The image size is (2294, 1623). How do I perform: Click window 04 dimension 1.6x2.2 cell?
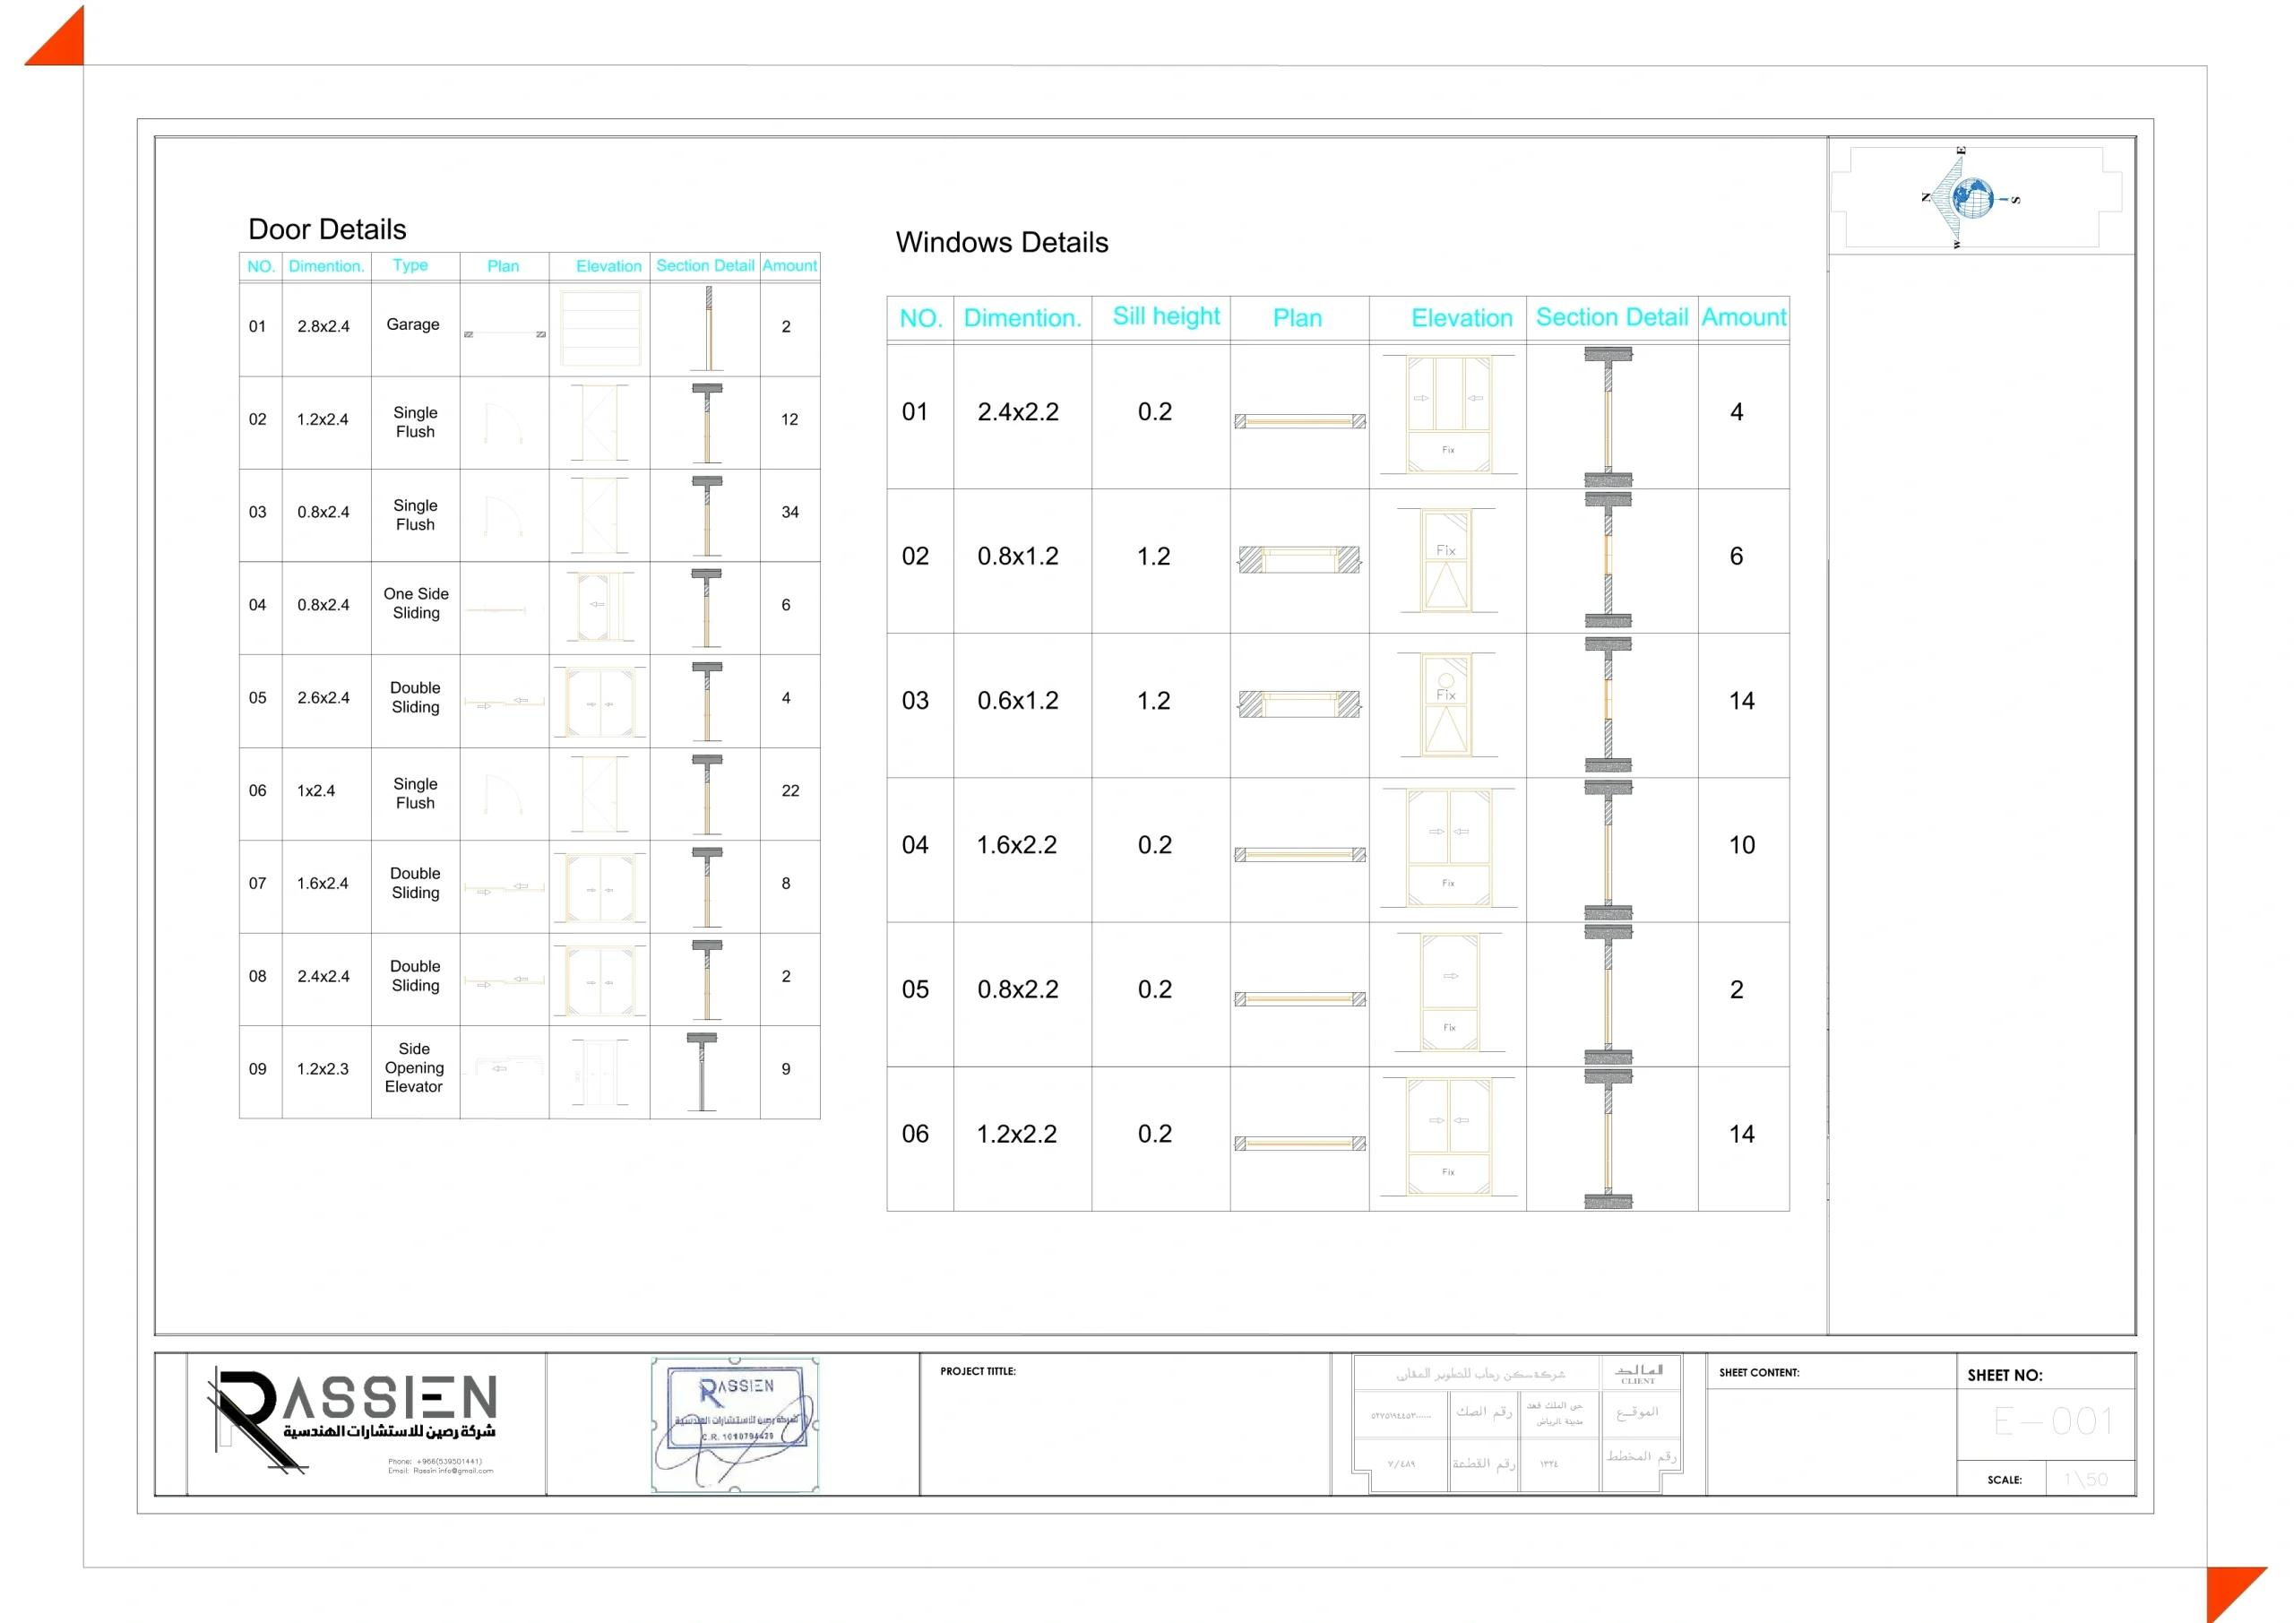1016,845
